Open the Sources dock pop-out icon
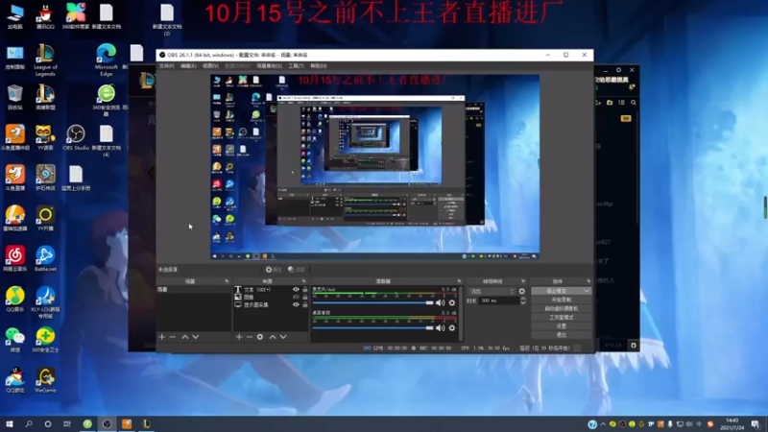This screenshot has height=432, width=768. pyautogui.click(x=304, y=281)
